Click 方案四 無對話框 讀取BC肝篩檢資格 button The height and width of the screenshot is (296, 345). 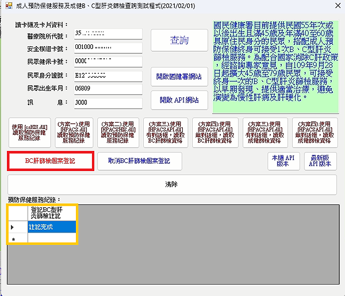click(214, 132)
